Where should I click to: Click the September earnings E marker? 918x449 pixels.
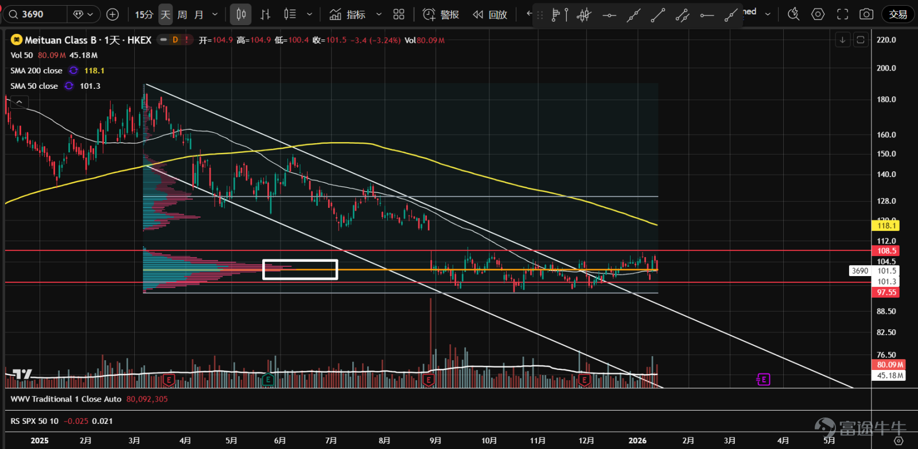pyautogui.click(x=428, y=380)
